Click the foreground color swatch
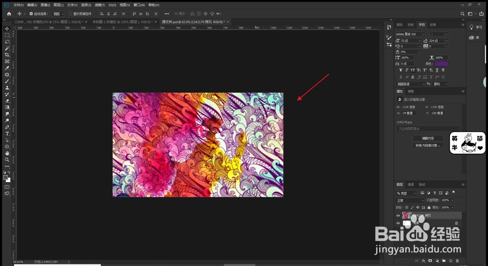This screenshot has width=488, height=266. pyautogui.click(x=5, y=177)
